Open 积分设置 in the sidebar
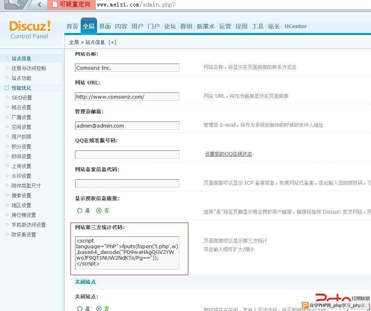 [x=21, y=147]
